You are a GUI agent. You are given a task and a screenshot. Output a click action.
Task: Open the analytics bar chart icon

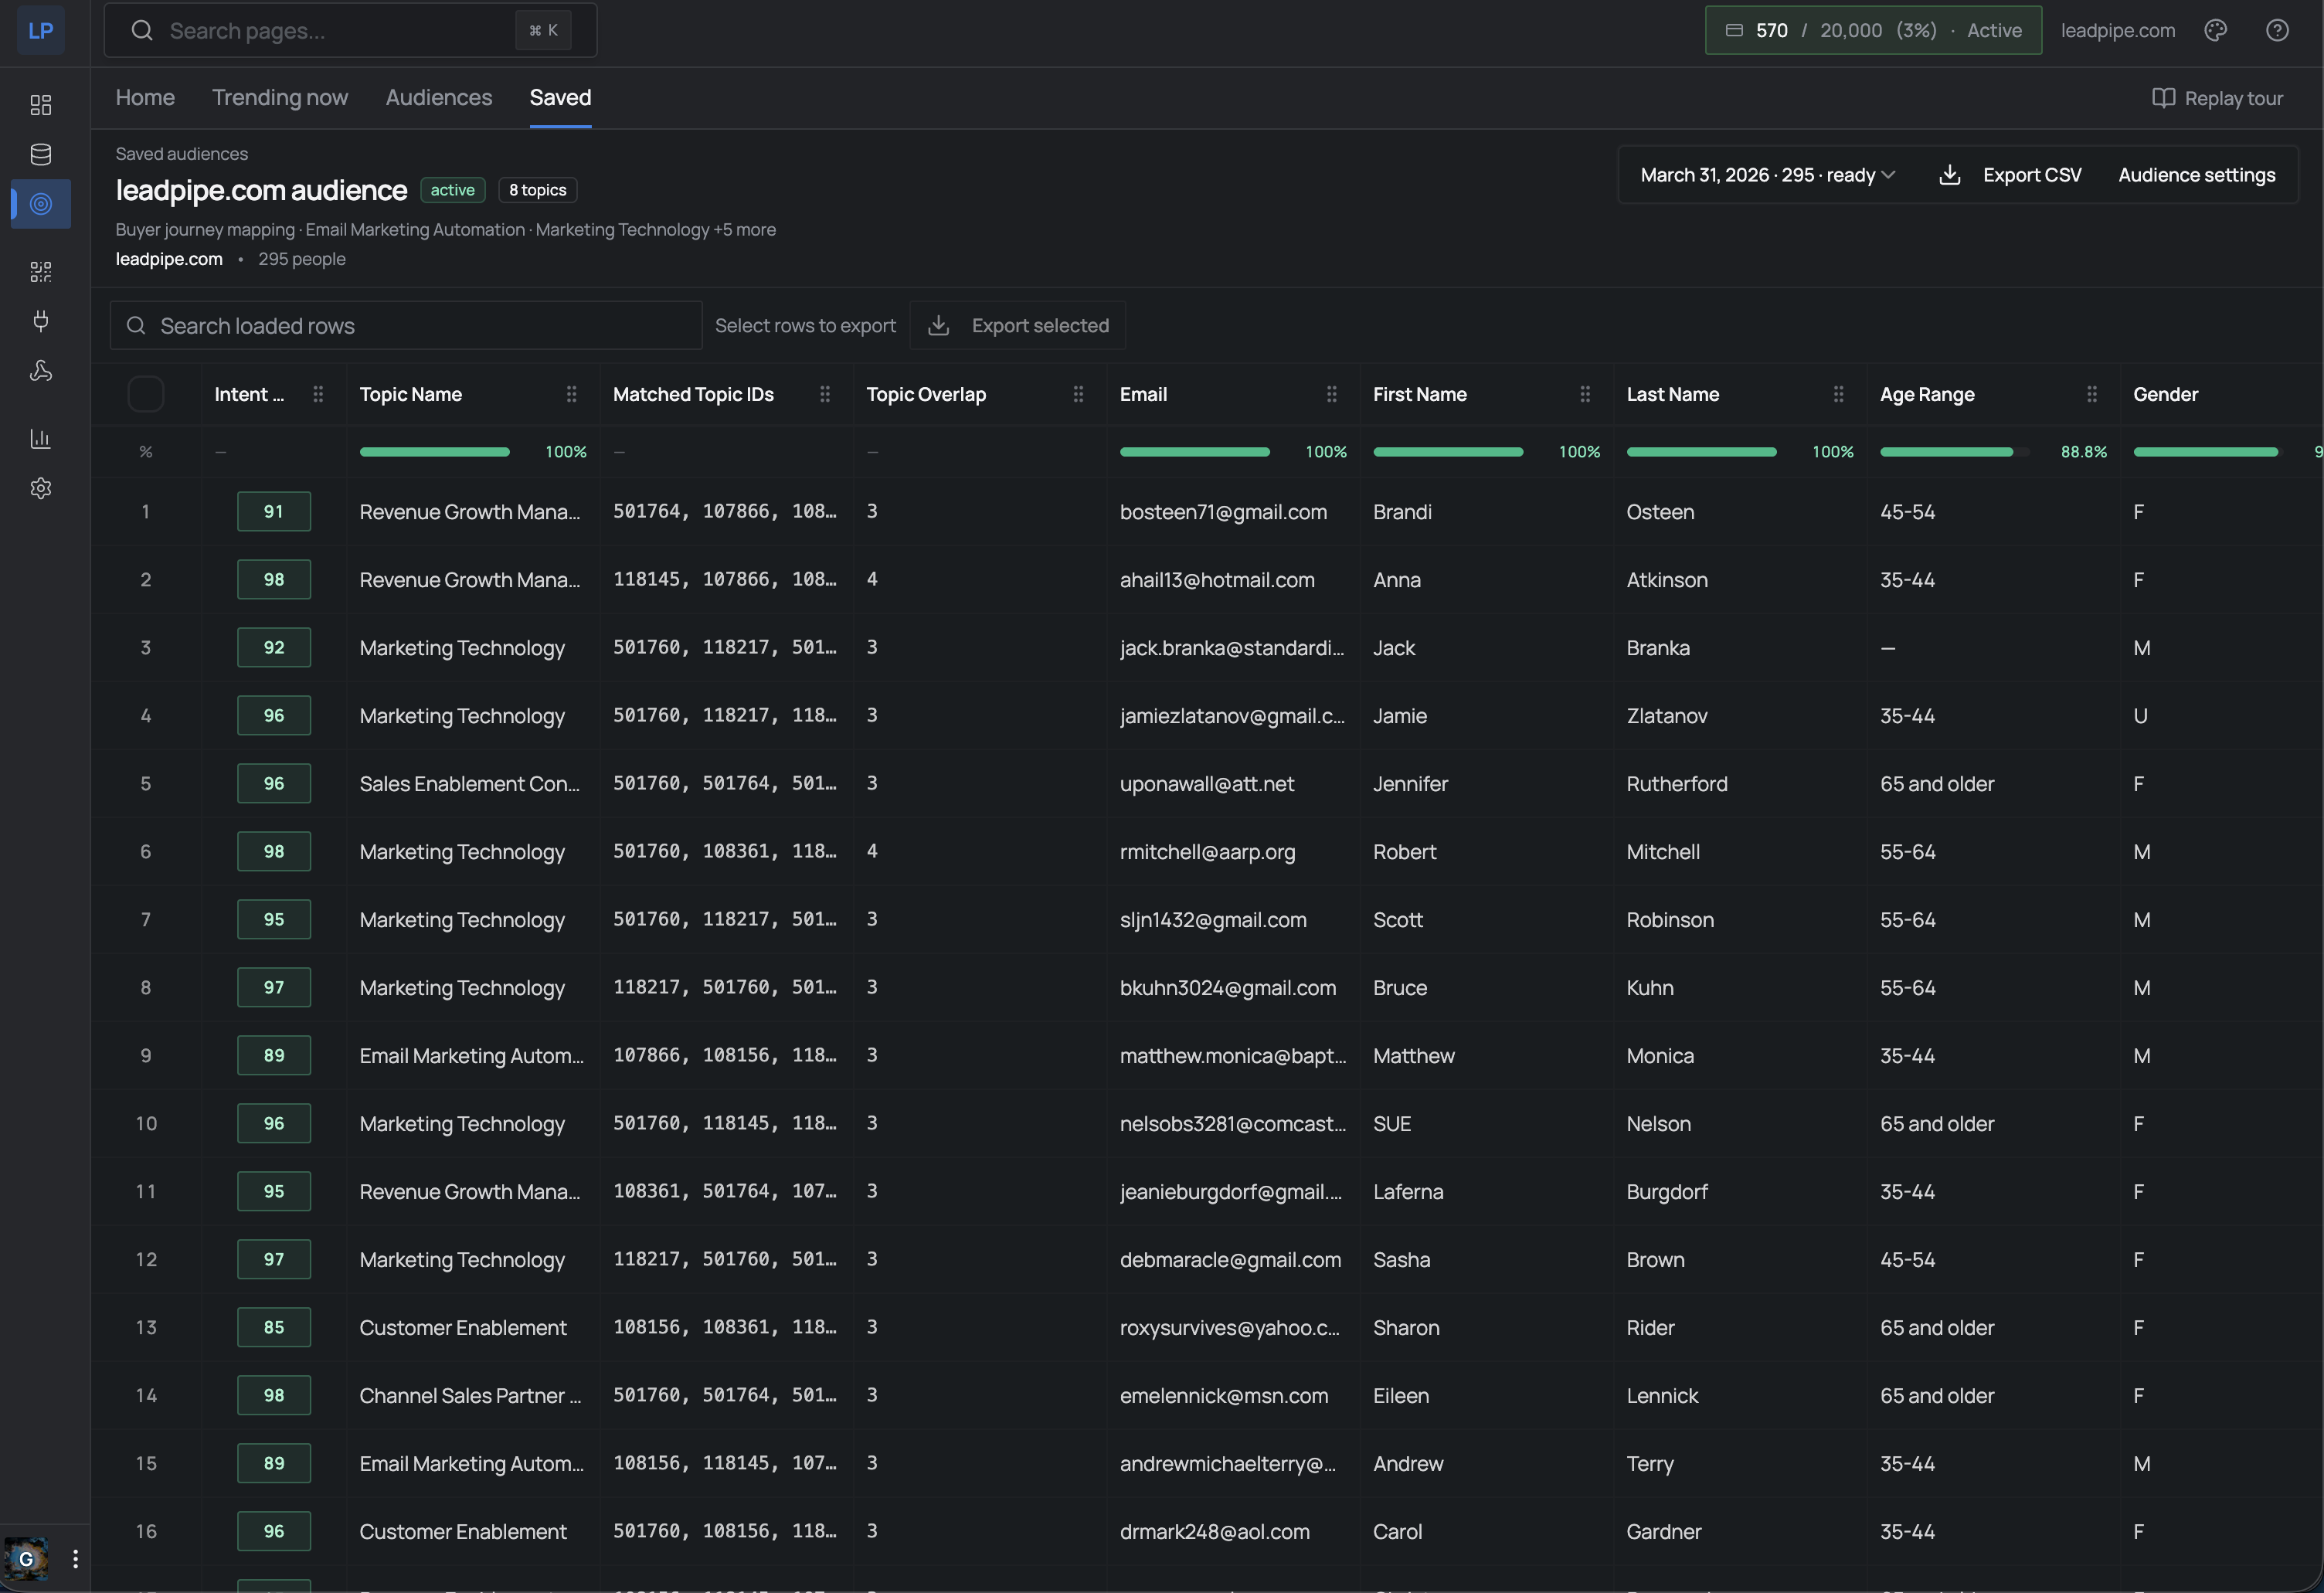pyautogui.click(x=41, y=437)
